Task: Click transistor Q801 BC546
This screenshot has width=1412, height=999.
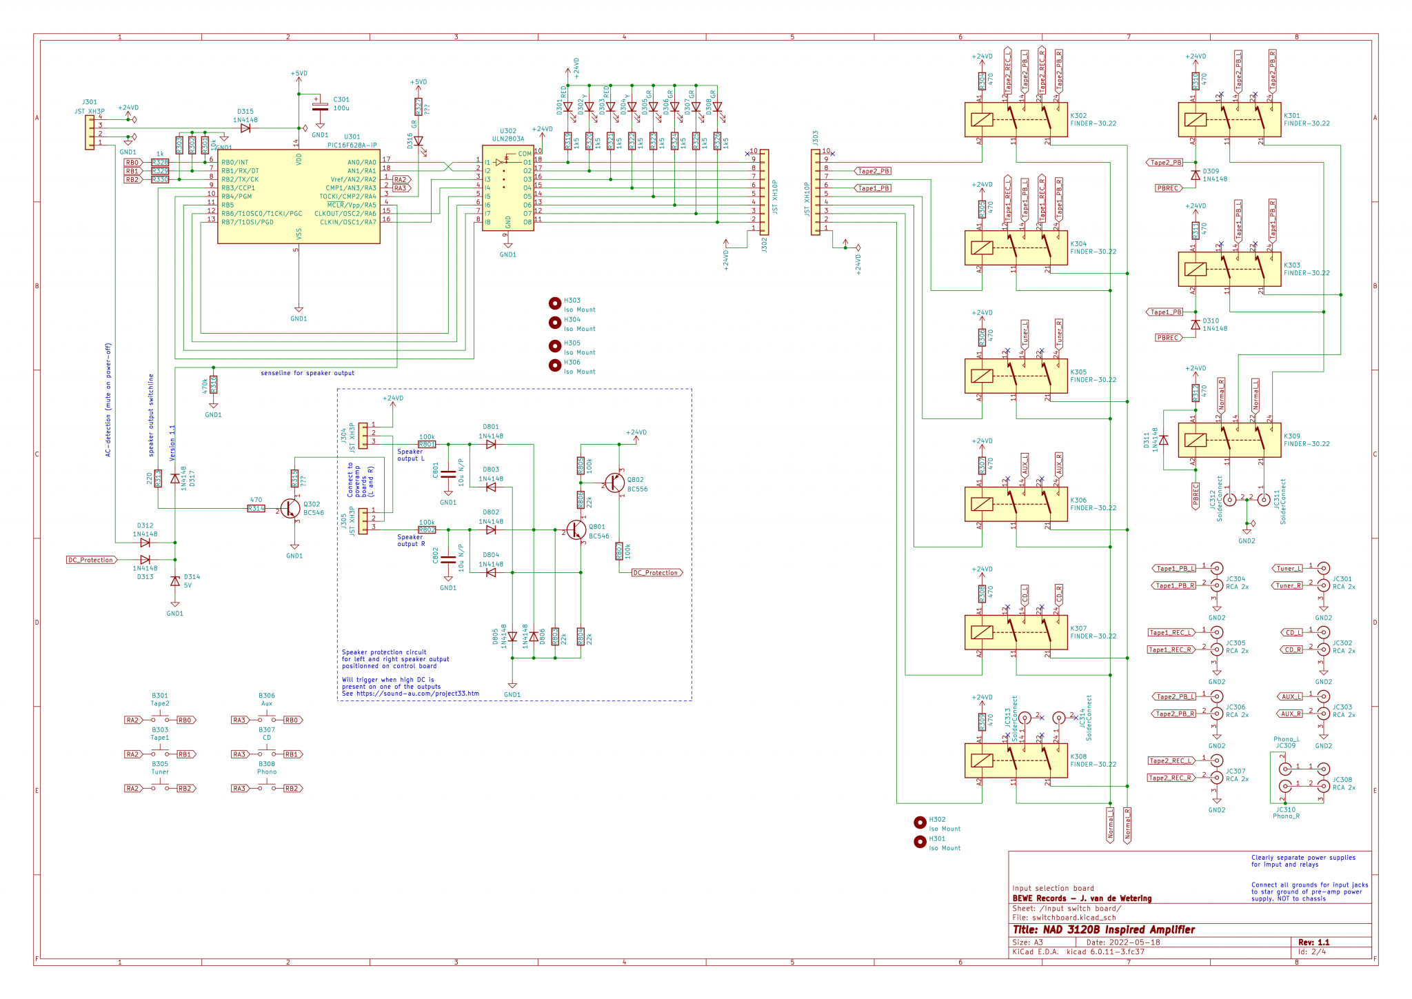Action: pos(576,530)
